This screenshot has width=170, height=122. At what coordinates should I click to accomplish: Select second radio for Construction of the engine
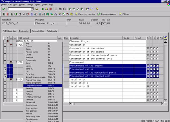pyautogui.click(x=151, y=52)
